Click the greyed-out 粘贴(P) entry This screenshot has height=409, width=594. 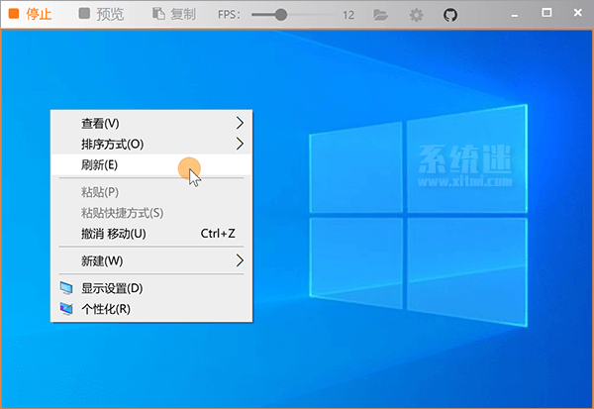click(99, 192)
